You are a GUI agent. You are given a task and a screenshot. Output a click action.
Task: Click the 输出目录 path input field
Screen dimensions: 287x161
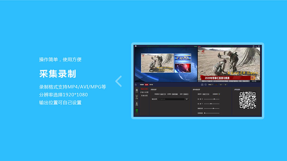[x=171, y=99]
